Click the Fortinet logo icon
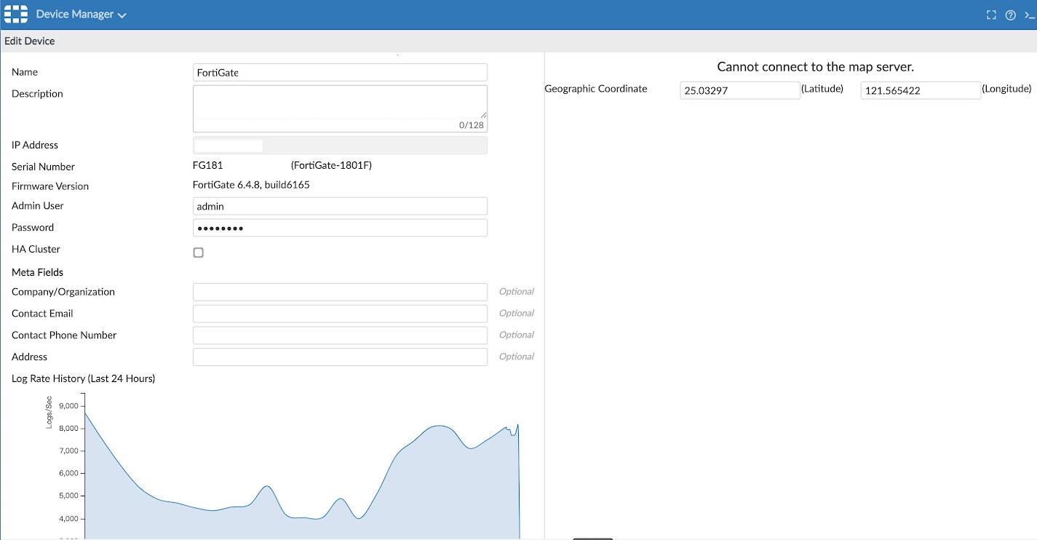1037x540 pixels. point(17,15)
